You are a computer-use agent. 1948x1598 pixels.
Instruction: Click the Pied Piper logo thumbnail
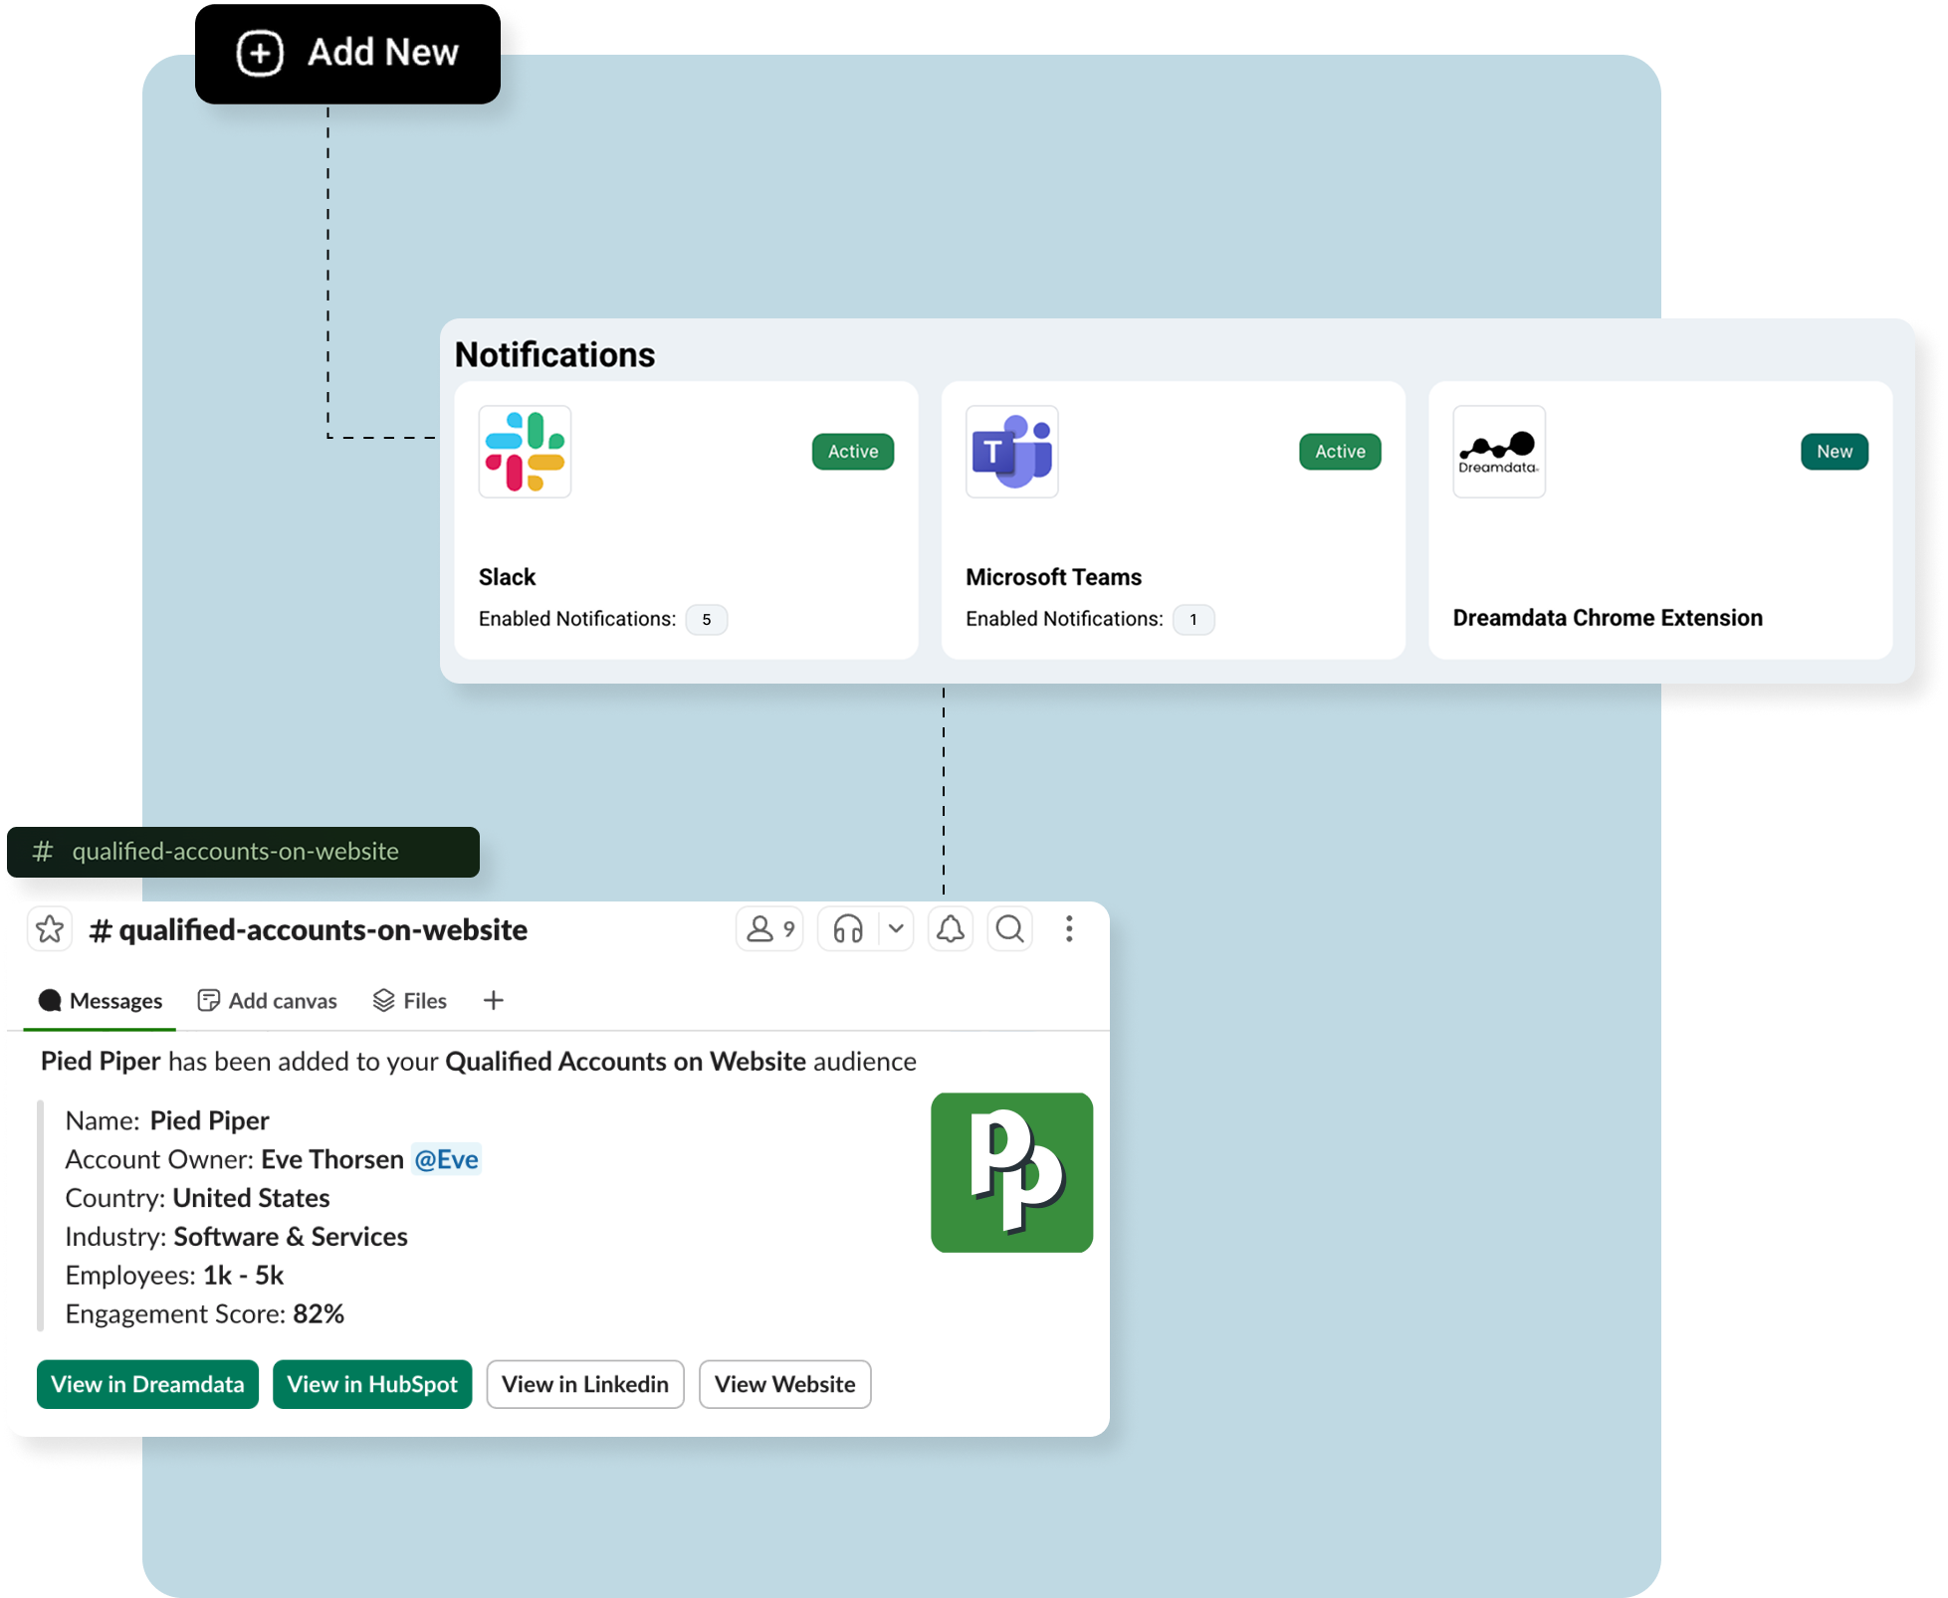point(1011,1172)
